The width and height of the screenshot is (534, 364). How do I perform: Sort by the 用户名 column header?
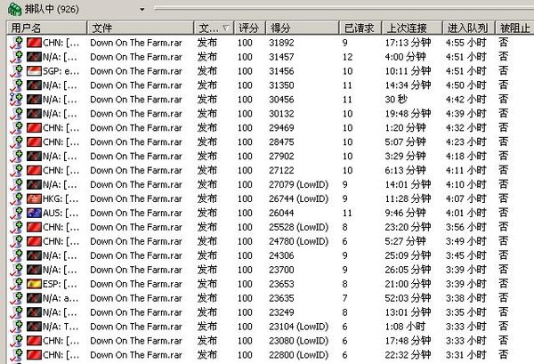pos(46,28)
